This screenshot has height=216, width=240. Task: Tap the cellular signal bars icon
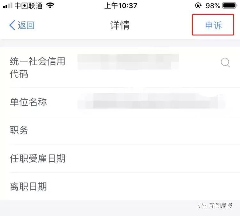pyautogui.click(x=8, y=6)
